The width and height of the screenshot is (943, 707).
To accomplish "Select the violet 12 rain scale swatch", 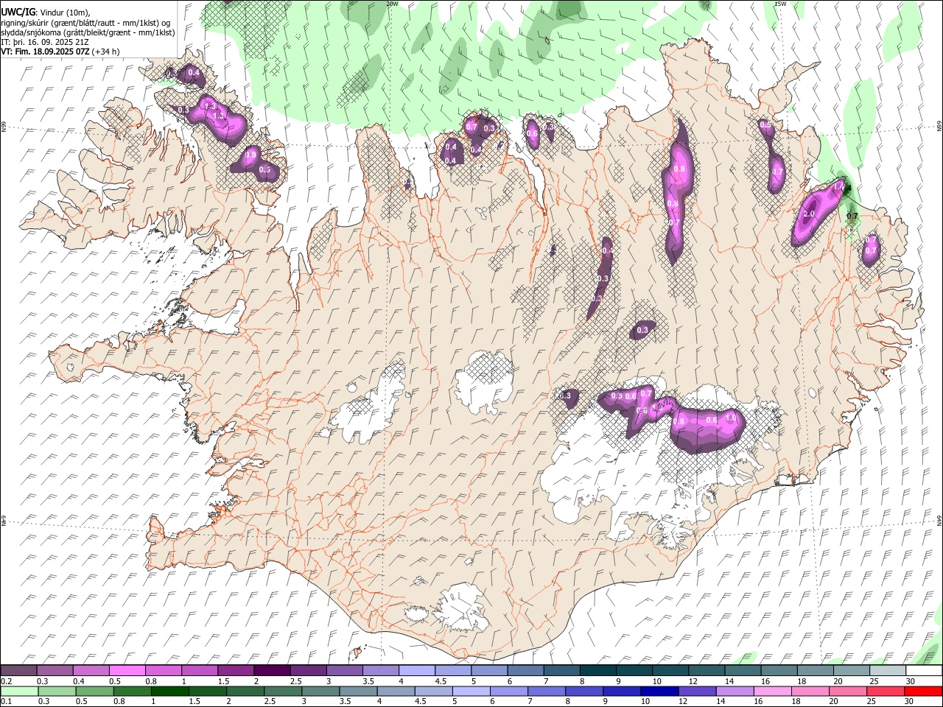I will [x=698, y=691].
